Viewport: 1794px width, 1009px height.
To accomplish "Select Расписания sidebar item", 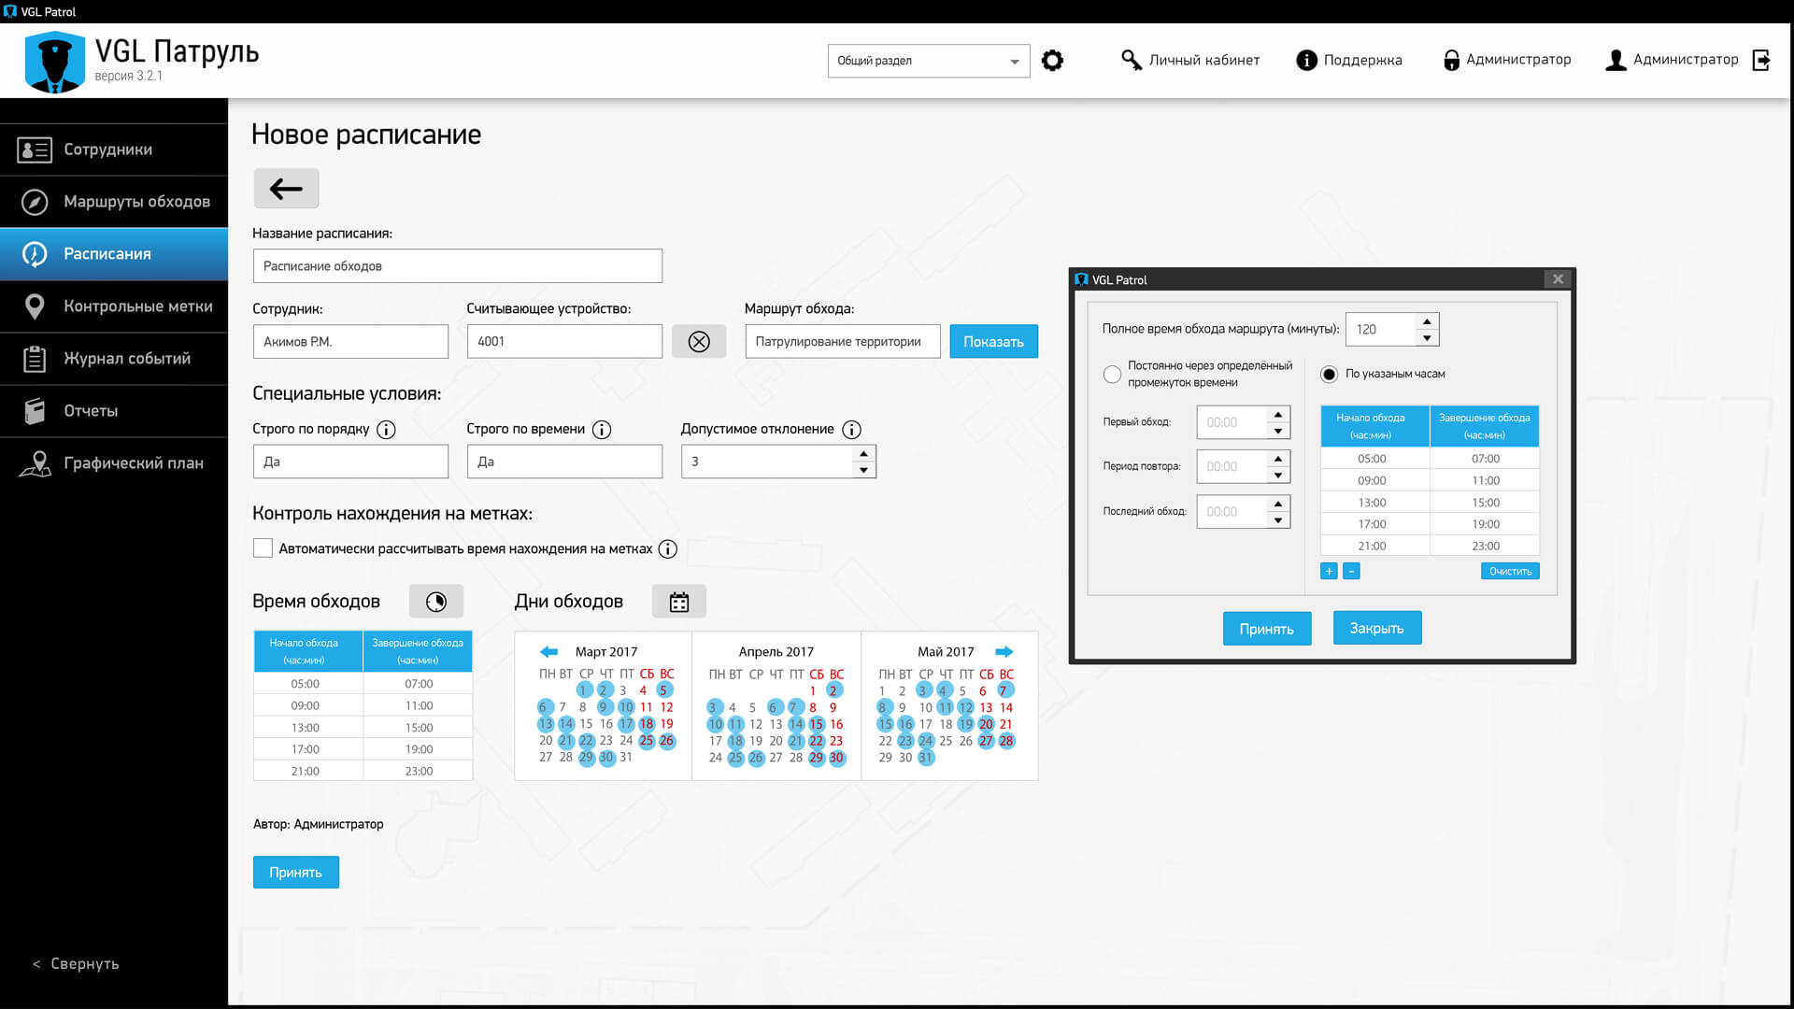I will click(114, 254).
